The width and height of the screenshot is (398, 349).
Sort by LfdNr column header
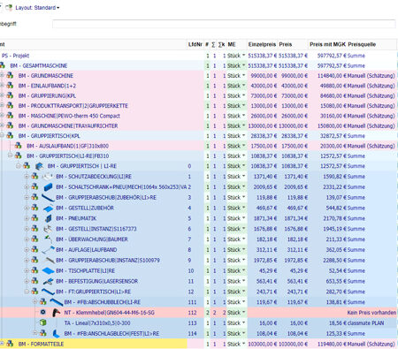point(195,44)
